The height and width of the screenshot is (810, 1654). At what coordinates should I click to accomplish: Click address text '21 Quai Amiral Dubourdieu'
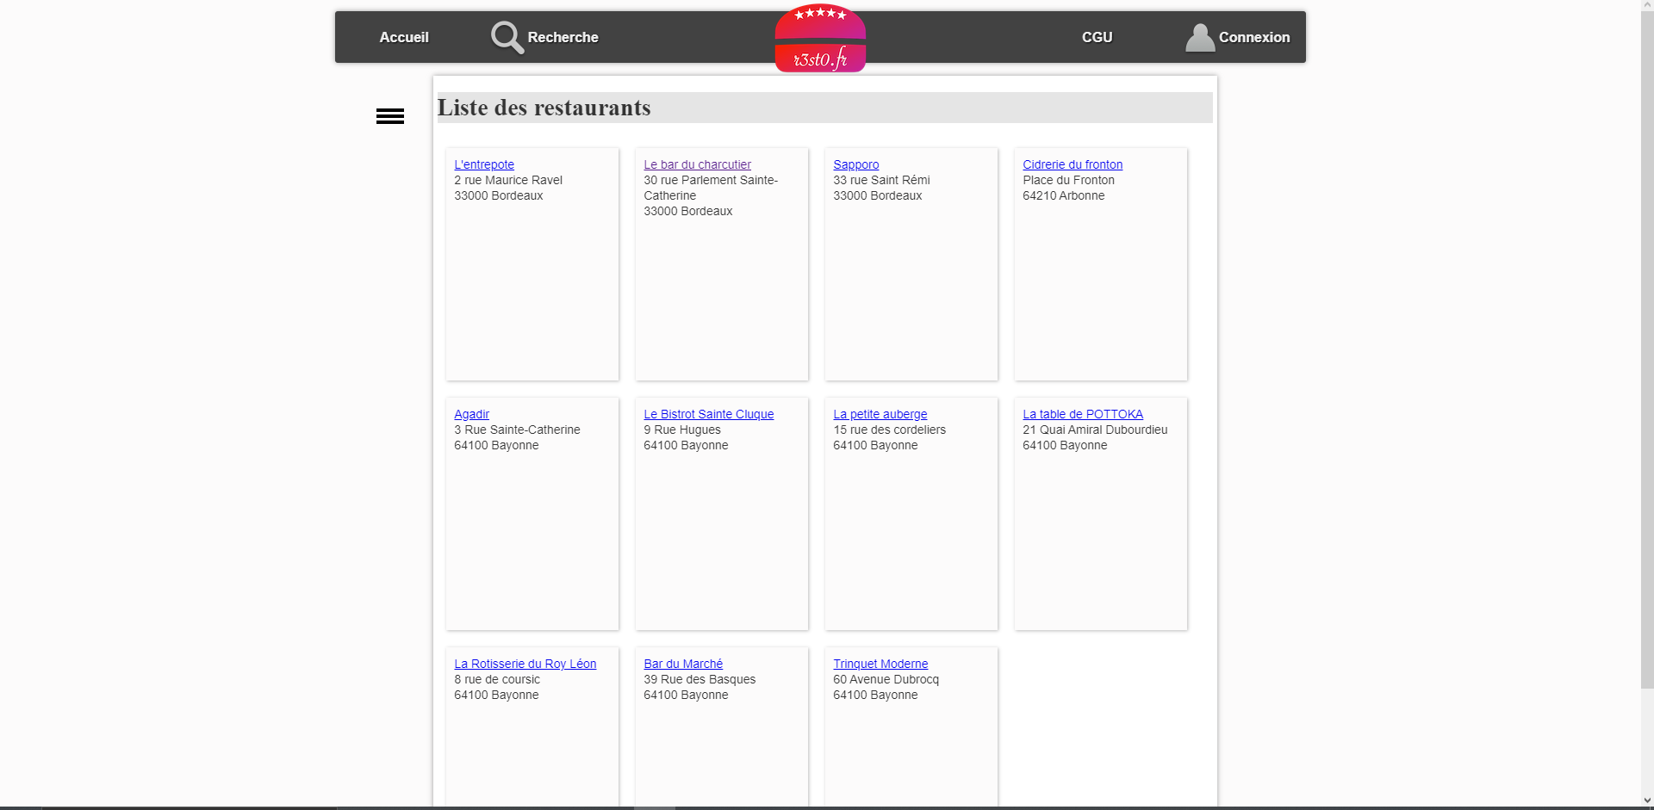click(x=1095, y=430)
